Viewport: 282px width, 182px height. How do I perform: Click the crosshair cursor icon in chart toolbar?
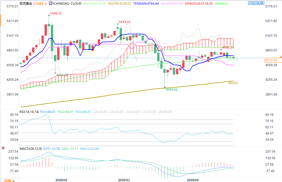click(x=250, y=3)
